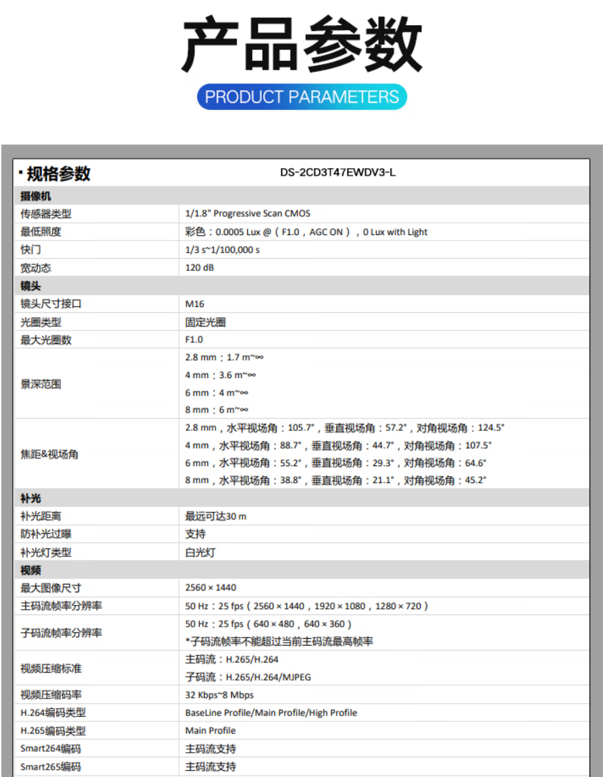603x777 pixels.
Task: Click the 产品参数 main heading
Action: [x=301, y=46]
